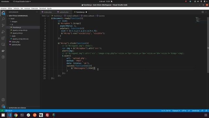Open jquery.min.js in the explorer
The height and width of the screenshot is (118, 209).
[x=18, y=33]
